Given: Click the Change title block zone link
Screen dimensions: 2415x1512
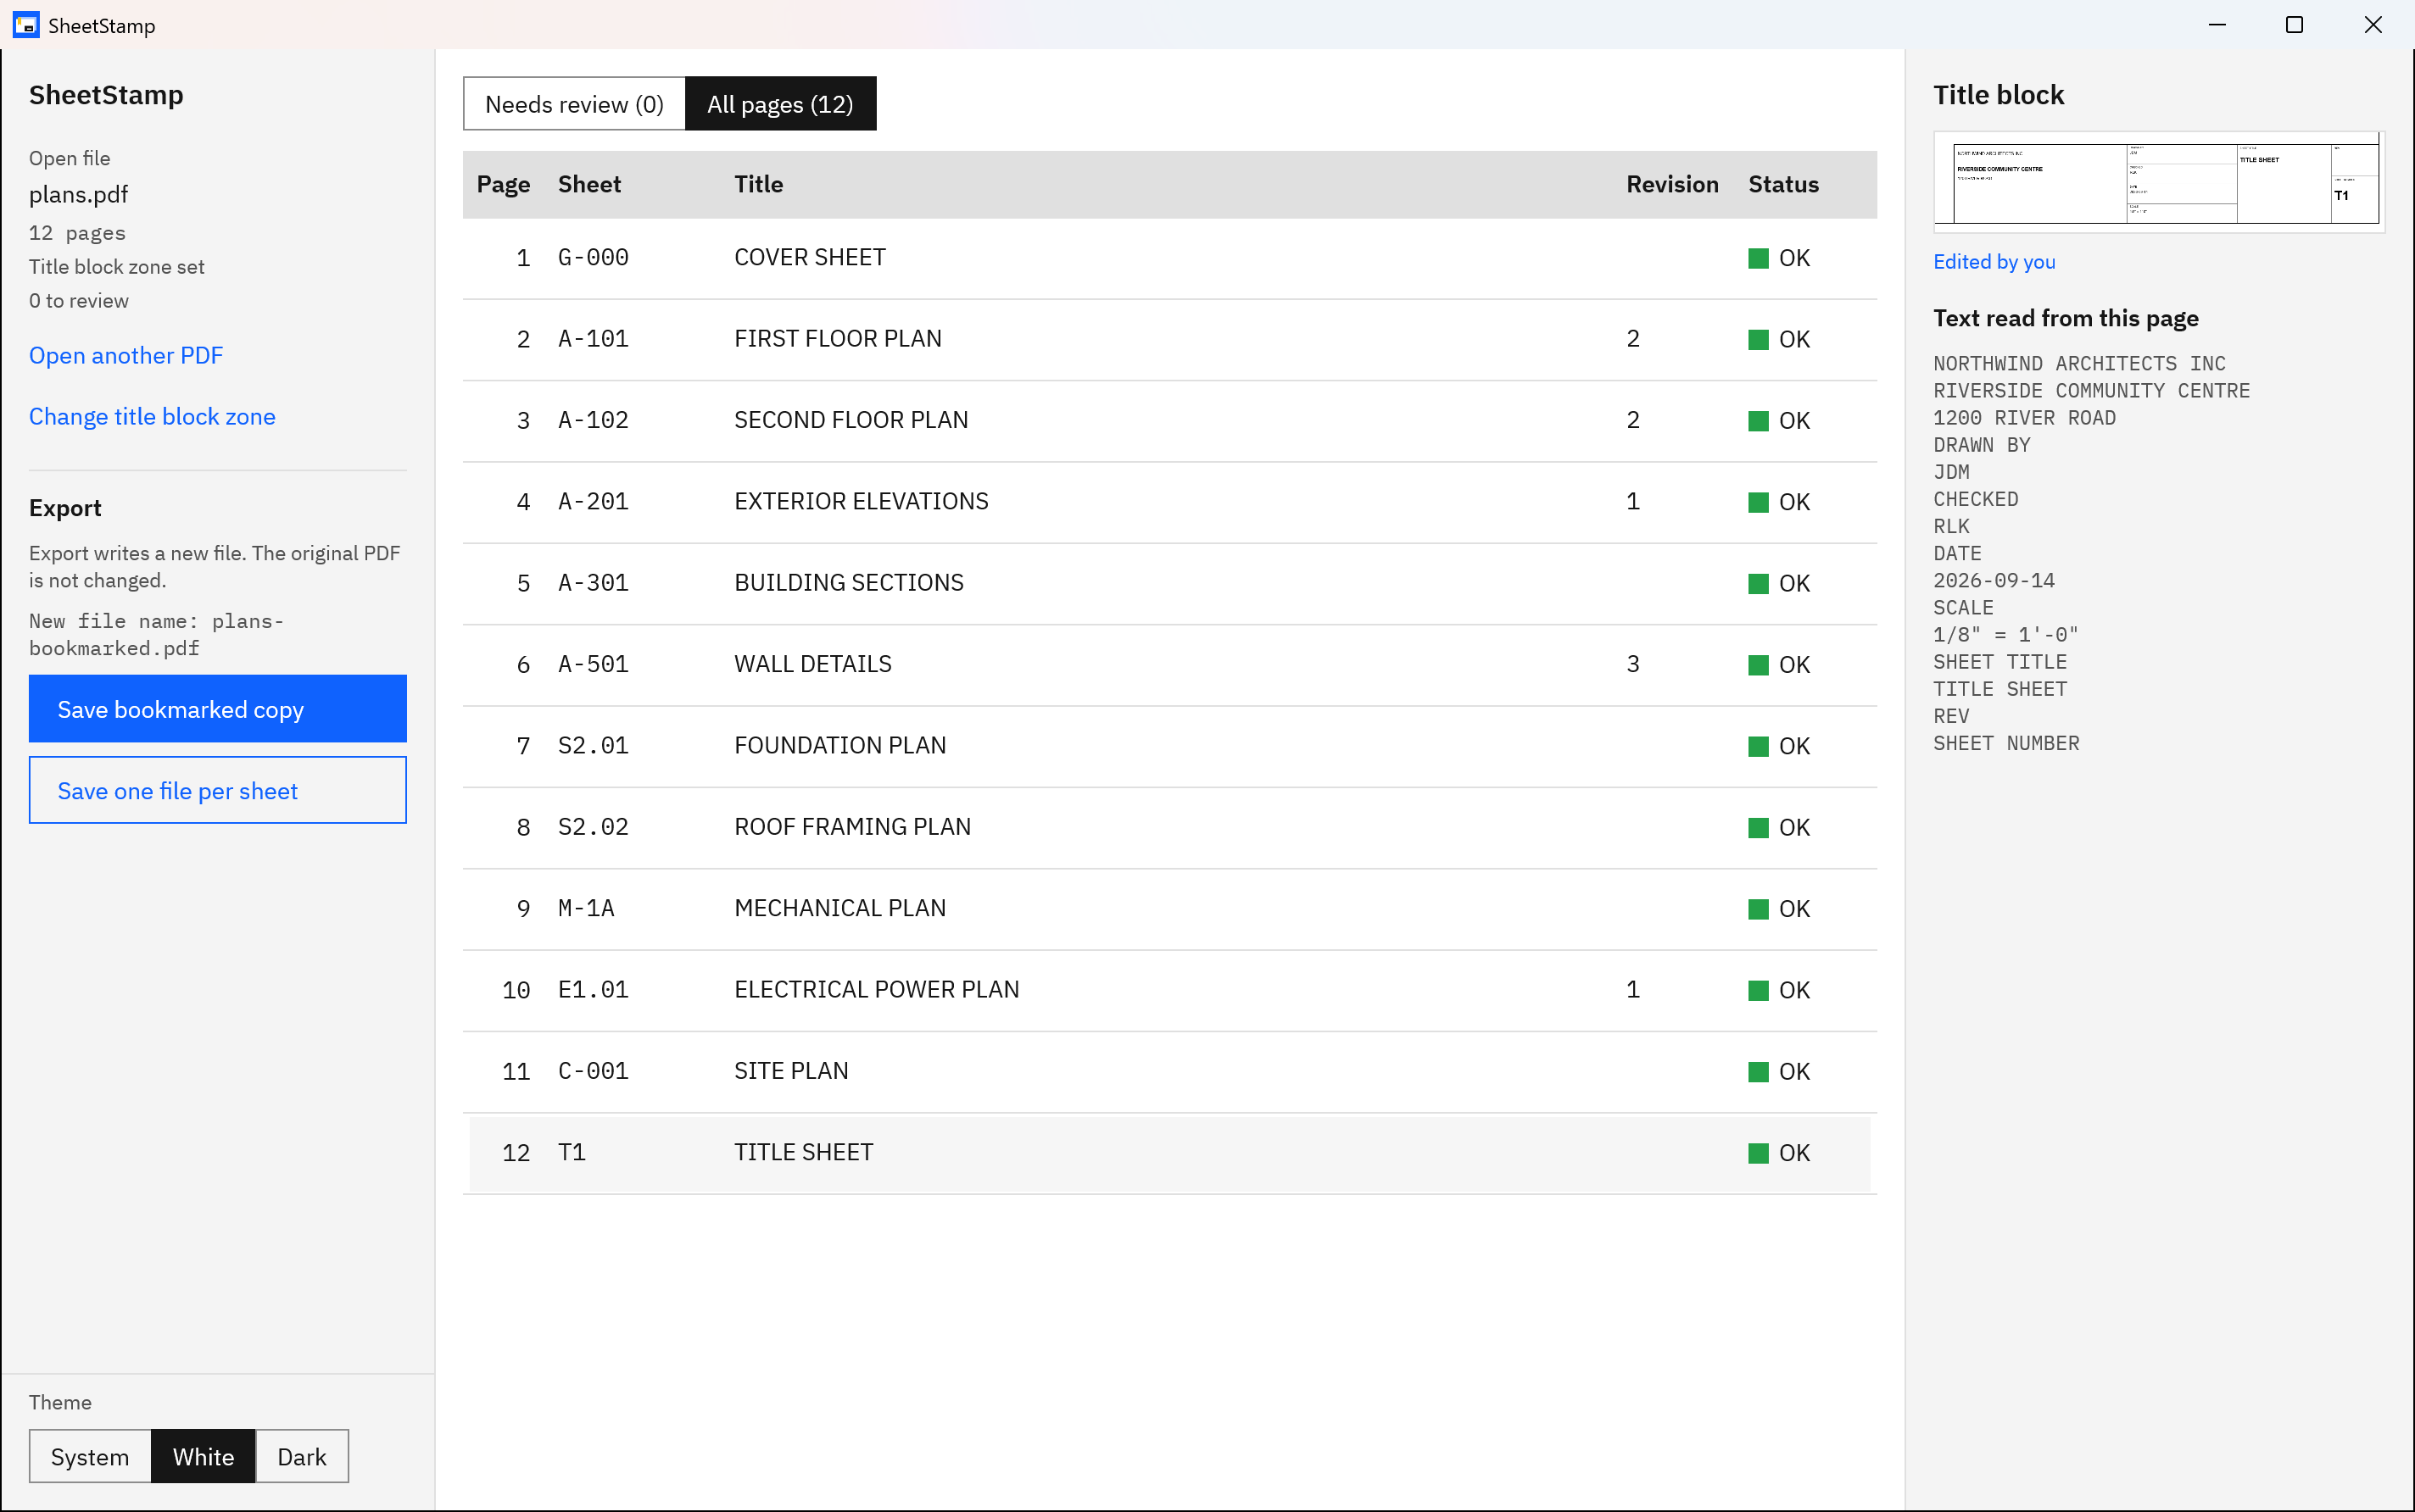Looking at the screenshot, I should tap(152, 416).
